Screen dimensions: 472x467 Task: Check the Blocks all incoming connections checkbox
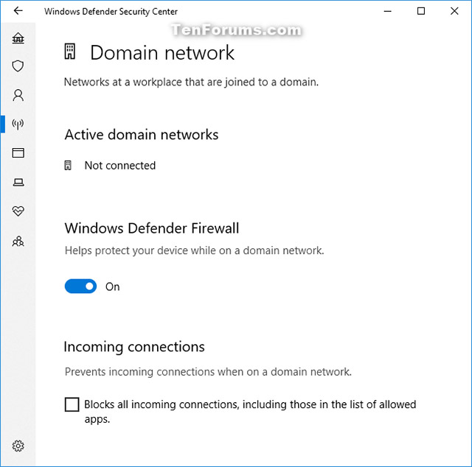(72, 404)
